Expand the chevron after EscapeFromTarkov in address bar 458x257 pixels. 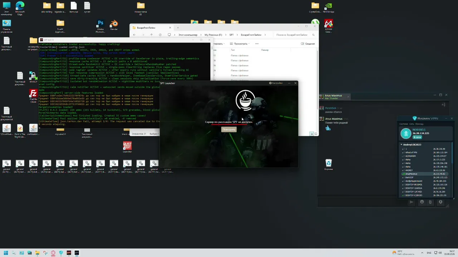pyautogui.click(x=265, y=35)
